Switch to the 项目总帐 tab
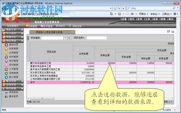The image size is (181, 113). [75, 26]
